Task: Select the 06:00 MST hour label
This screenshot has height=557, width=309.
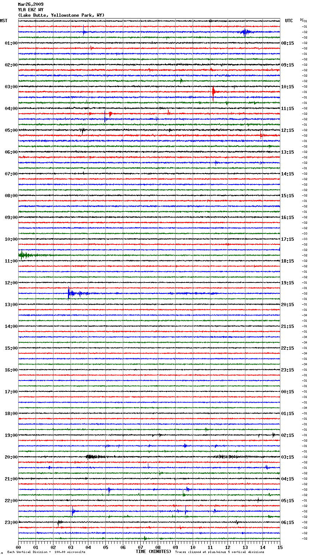Action: pyautogui.click(x=11, y=152)
